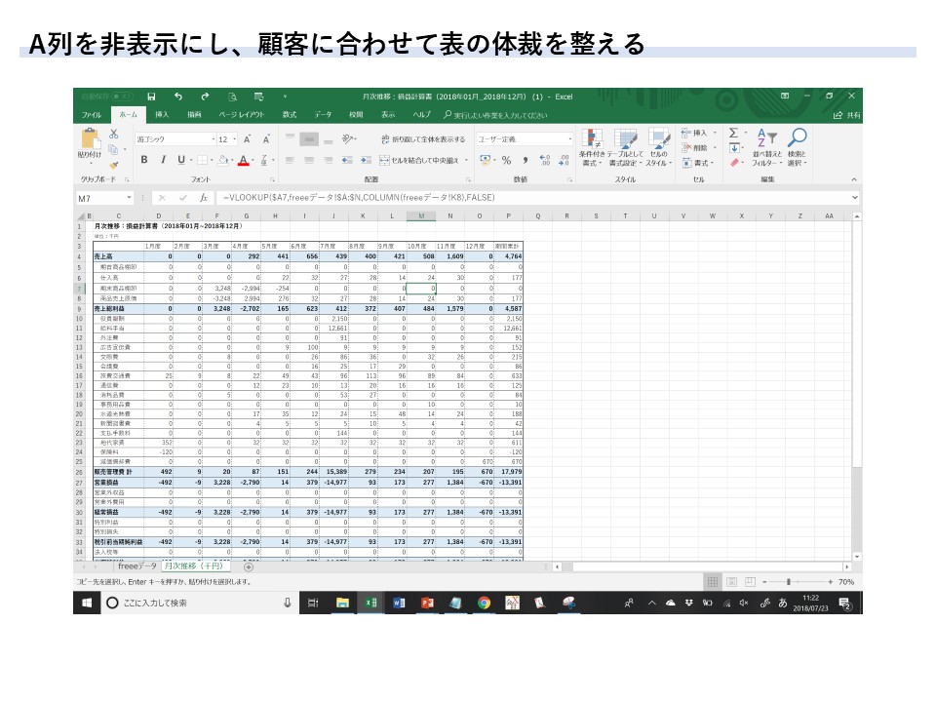Toggle Bold formatting

click(x=144, y=160)
